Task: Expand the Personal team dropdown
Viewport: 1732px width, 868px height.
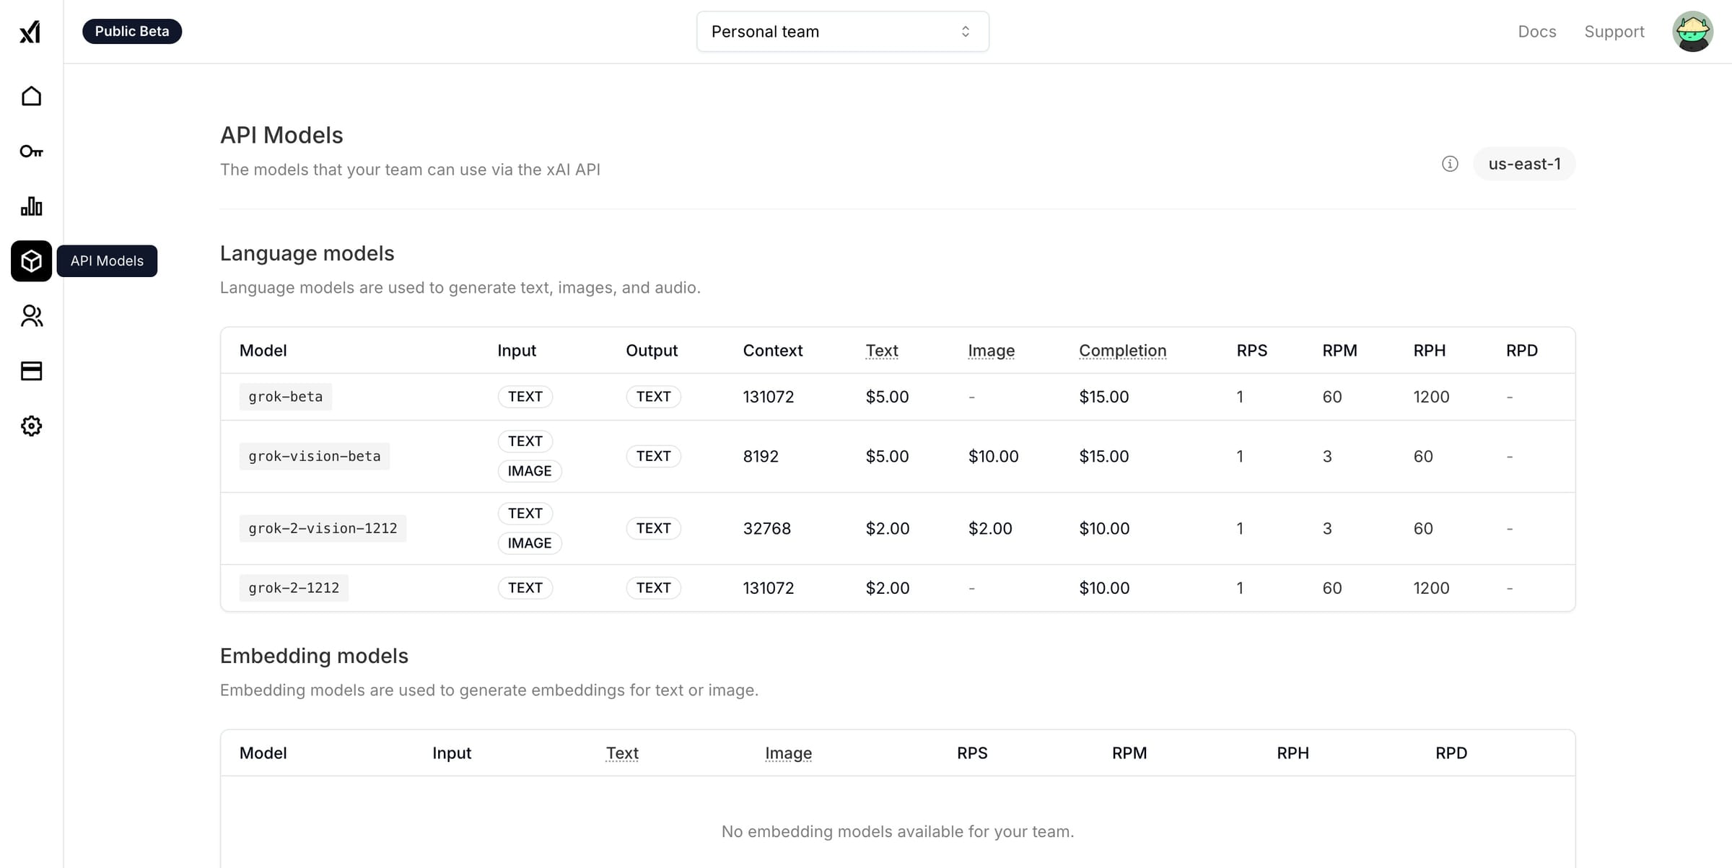Action: click(x=842, y=32)
